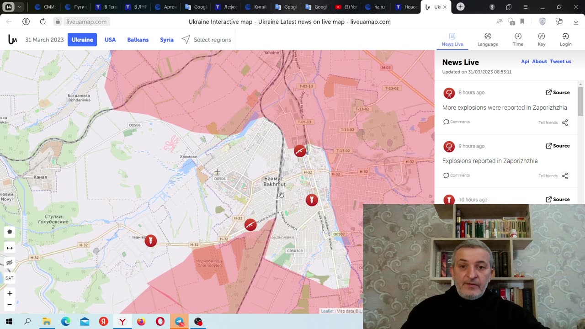Viewport: 585px width, 329px height.
Task: Reload the page
Action: [x=43, y=21]
